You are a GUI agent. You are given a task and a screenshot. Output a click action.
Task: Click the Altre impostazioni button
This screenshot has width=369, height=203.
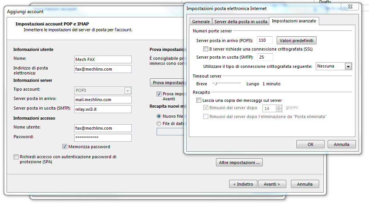(x=239, y=162)
